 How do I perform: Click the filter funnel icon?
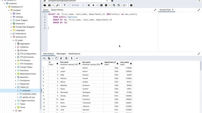tap(65, 5)
